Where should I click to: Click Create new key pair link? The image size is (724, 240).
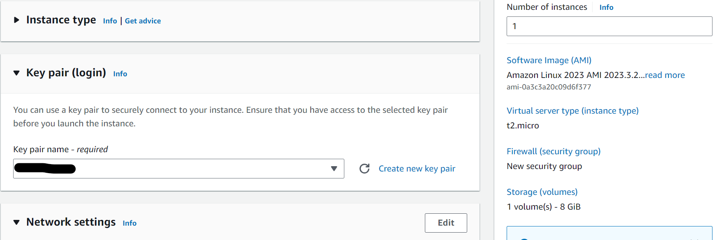[417, 169]
